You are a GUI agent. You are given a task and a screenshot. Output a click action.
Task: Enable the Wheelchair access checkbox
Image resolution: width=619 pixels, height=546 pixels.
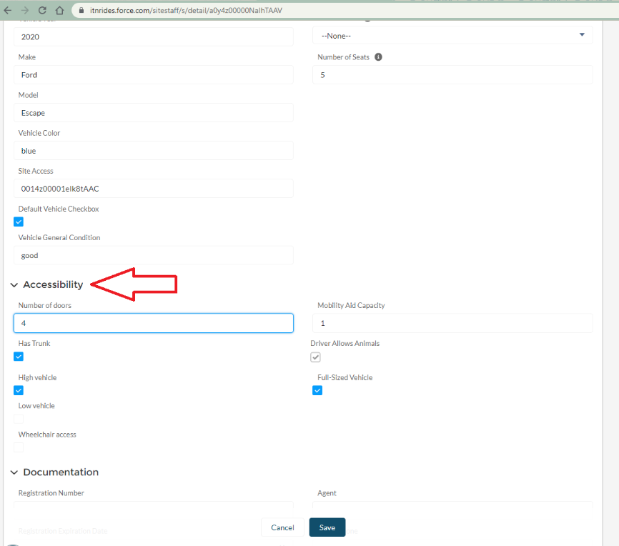click(x=19, y=447)
